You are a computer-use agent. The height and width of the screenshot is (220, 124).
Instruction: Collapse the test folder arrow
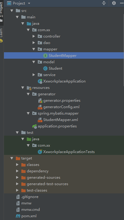(x=17, y=133)
